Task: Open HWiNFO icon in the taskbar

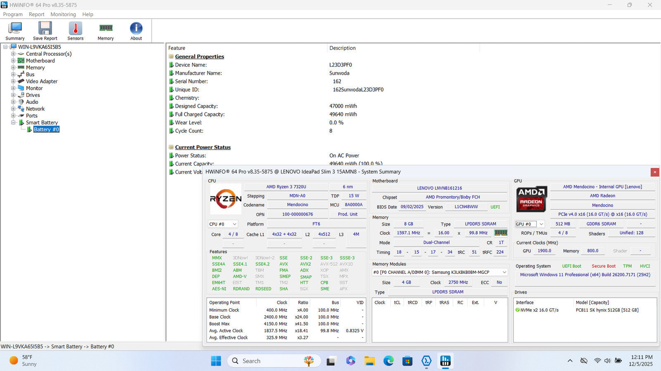Action: pos(445,361)
